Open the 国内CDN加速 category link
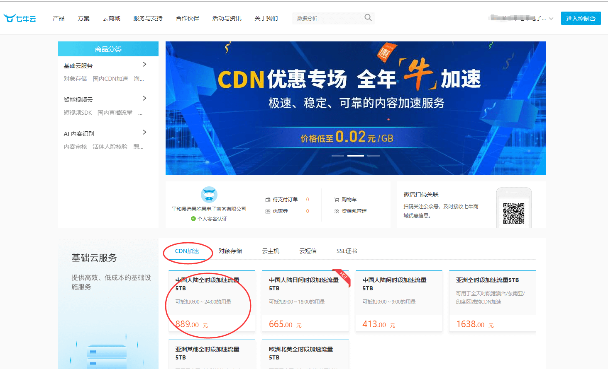608x369 pixels. (110, 79)
